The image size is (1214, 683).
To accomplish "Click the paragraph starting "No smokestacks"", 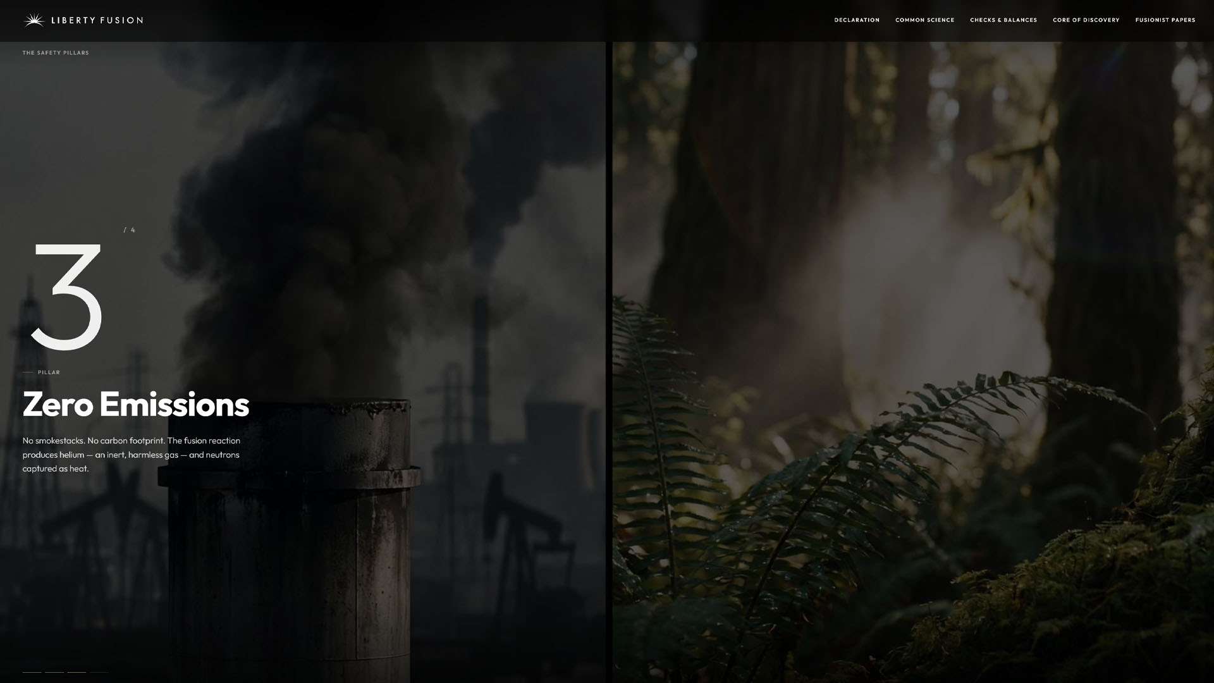I will coord(132,455).
